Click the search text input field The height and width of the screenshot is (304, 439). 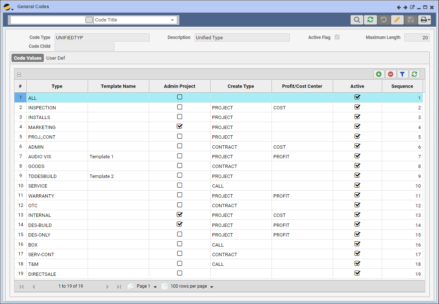pyautogui.click(x=48, y=20)
